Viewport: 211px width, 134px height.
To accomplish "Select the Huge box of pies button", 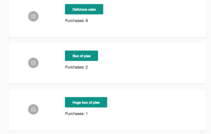I will click(86, 102).
